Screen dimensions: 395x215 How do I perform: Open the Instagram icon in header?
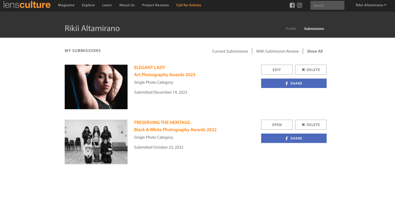pyautogui.click(x=299, y=5)
